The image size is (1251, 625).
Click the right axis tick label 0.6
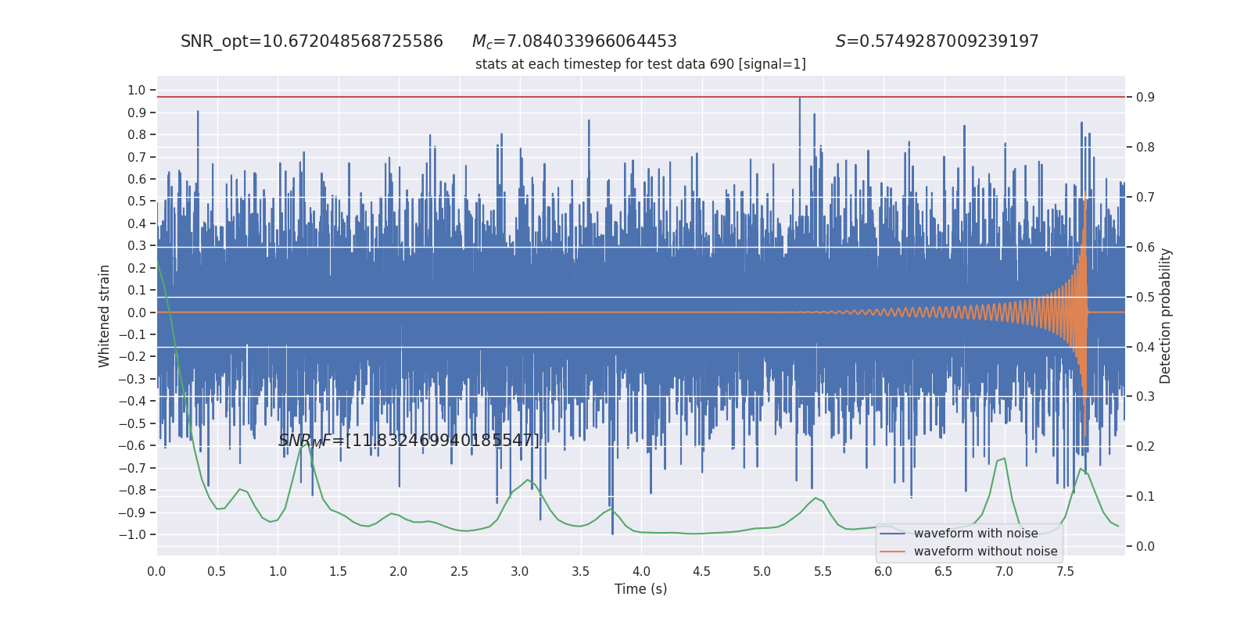coord(1145,247)
